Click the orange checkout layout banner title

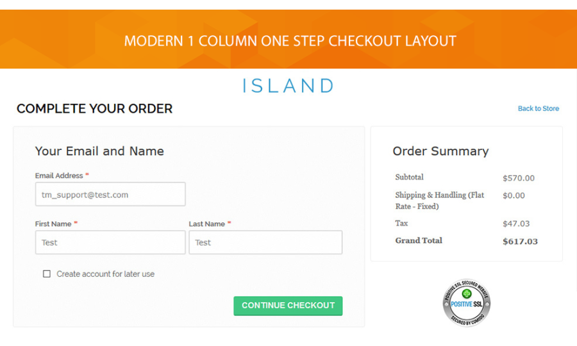point(290,41)
